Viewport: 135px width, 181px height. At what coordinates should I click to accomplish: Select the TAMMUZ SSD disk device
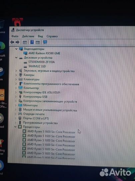(37, 66)
